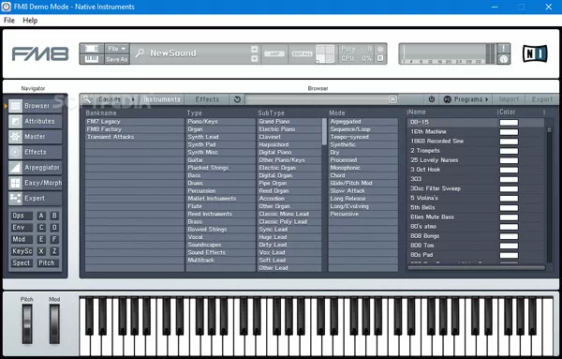
Task: Select operator X button
Action: pyautogui.click(x=41, y=251)
